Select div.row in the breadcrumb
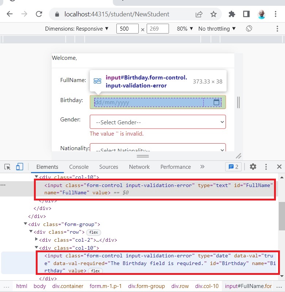This screenshot has height=292, width=285. pyautogui.click(x=180, y=286)
